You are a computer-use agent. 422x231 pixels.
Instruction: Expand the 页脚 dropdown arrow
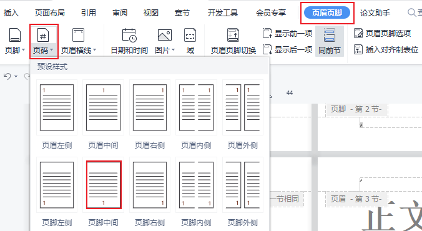[24, 50]
